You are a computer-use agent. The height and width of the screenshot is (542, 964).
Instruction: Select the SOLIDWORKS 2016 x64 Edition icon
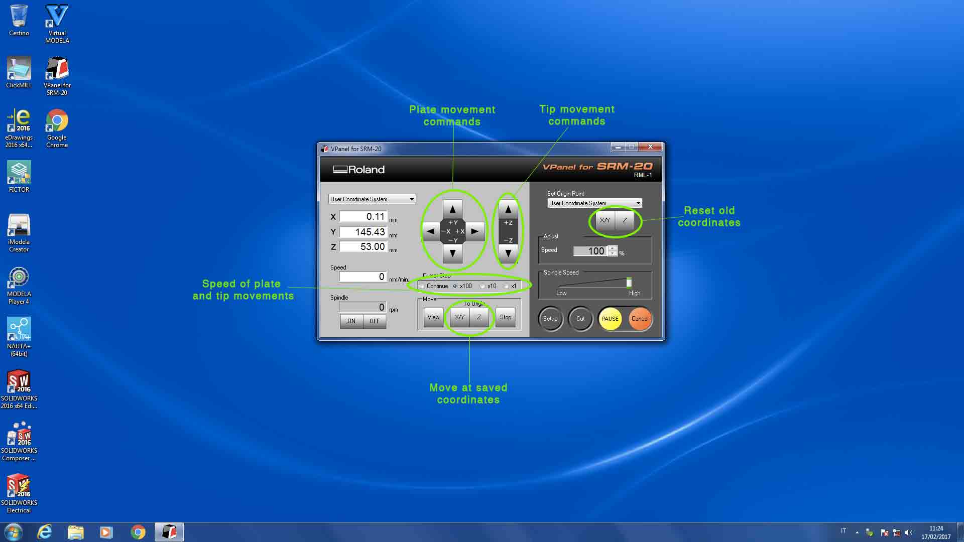(x=19, y=389)
